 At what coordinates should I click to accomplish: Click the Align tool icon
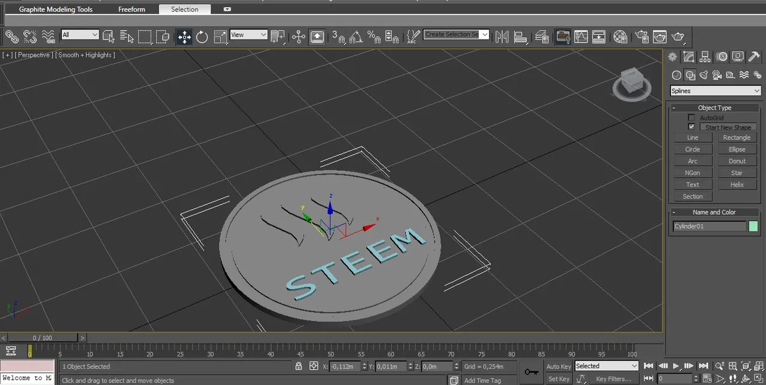point(520,37)
